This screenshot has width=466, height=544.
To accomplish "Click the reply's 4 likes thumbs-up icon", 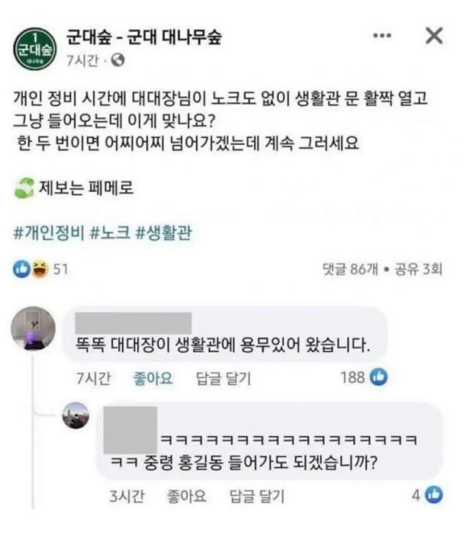I will tap(434, 495).
